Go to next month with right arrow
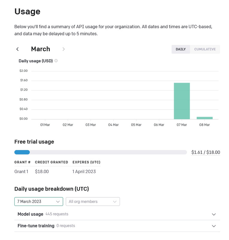Viewport: 229px width, 240px height. tap(64, 49)
